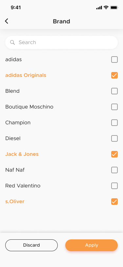Uncheck the adidas Originals checkbox
123x267 pixels.
114,75
